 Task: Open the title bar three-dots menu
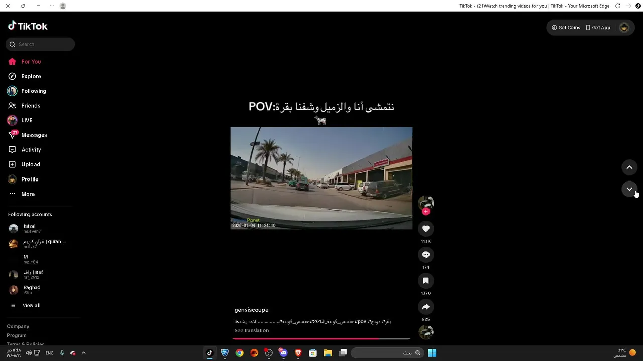tap(52, 6)
